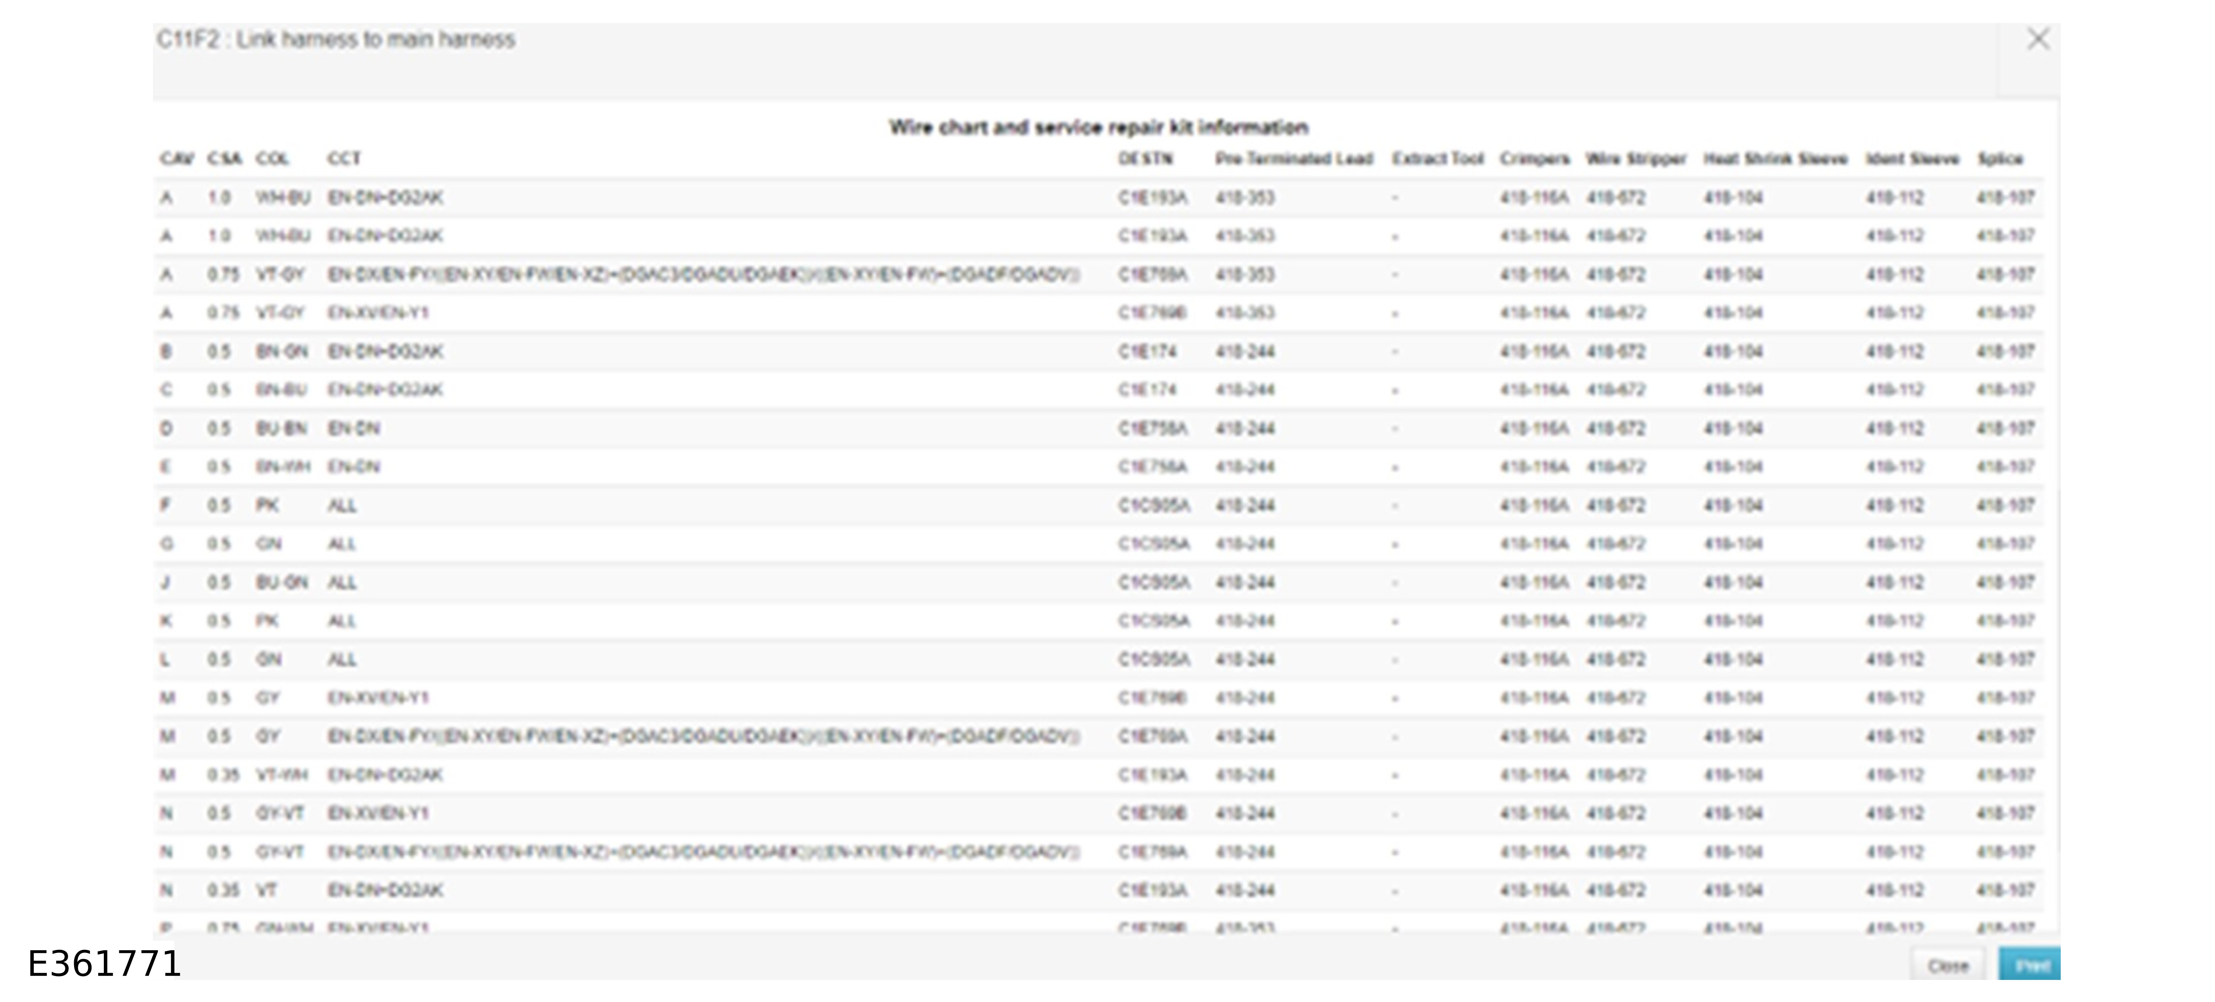
Task: Click the VT-WH wire colour cell
Action: click(x=282, y=775)
